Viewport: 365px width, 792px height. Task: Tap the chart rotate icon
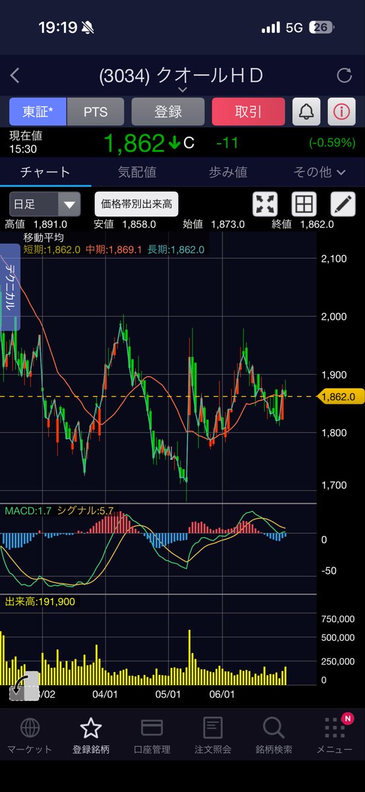[x=22, y=688]
